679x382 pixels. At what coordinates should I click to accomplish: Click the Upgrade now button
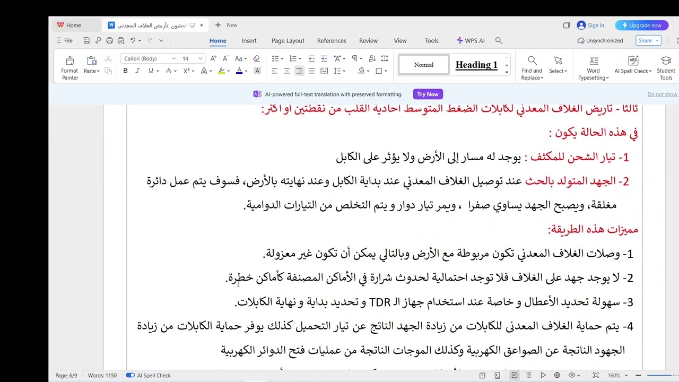point(641,25)
